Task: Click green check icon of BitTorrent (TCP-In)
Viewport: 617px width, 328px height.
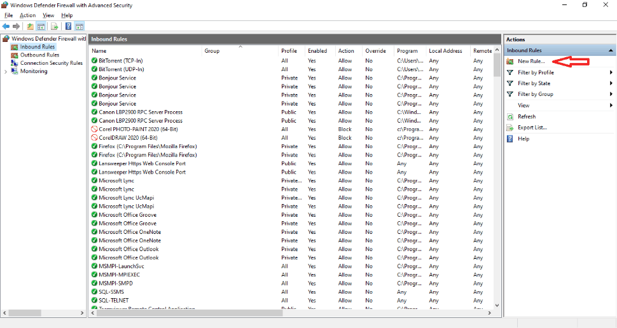Action: [94, 60]
